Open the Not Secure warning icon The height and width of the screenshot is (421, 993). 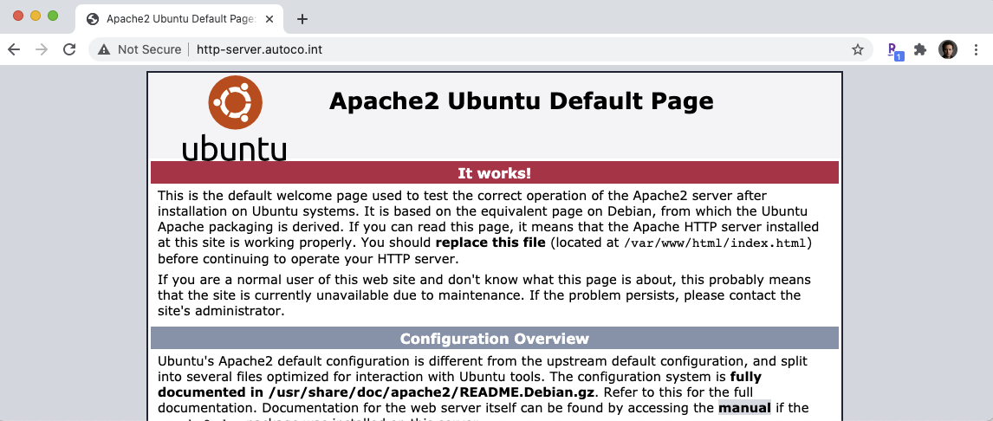(x=104, y=49)
